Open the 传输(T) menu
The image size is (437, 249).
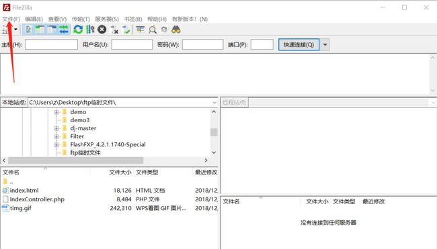tap(81, 19)
